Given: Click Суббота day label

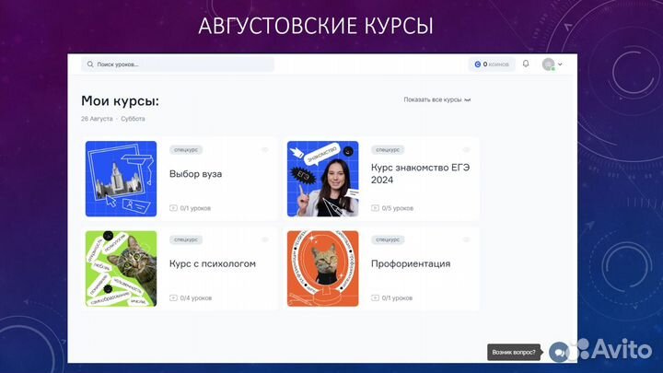Looking at the screenshot, I should pos(133,119).
